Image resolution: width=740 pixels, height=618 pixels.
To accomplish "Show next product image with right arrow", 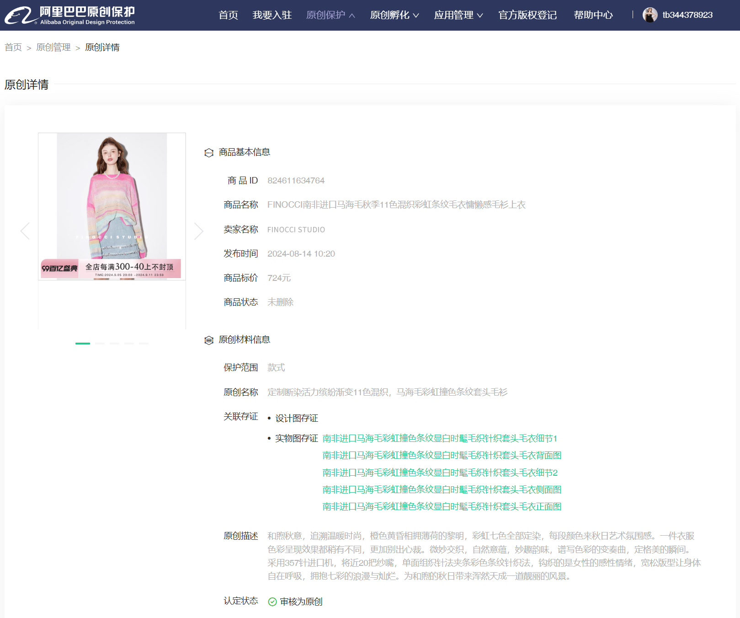I will [198, 231].
